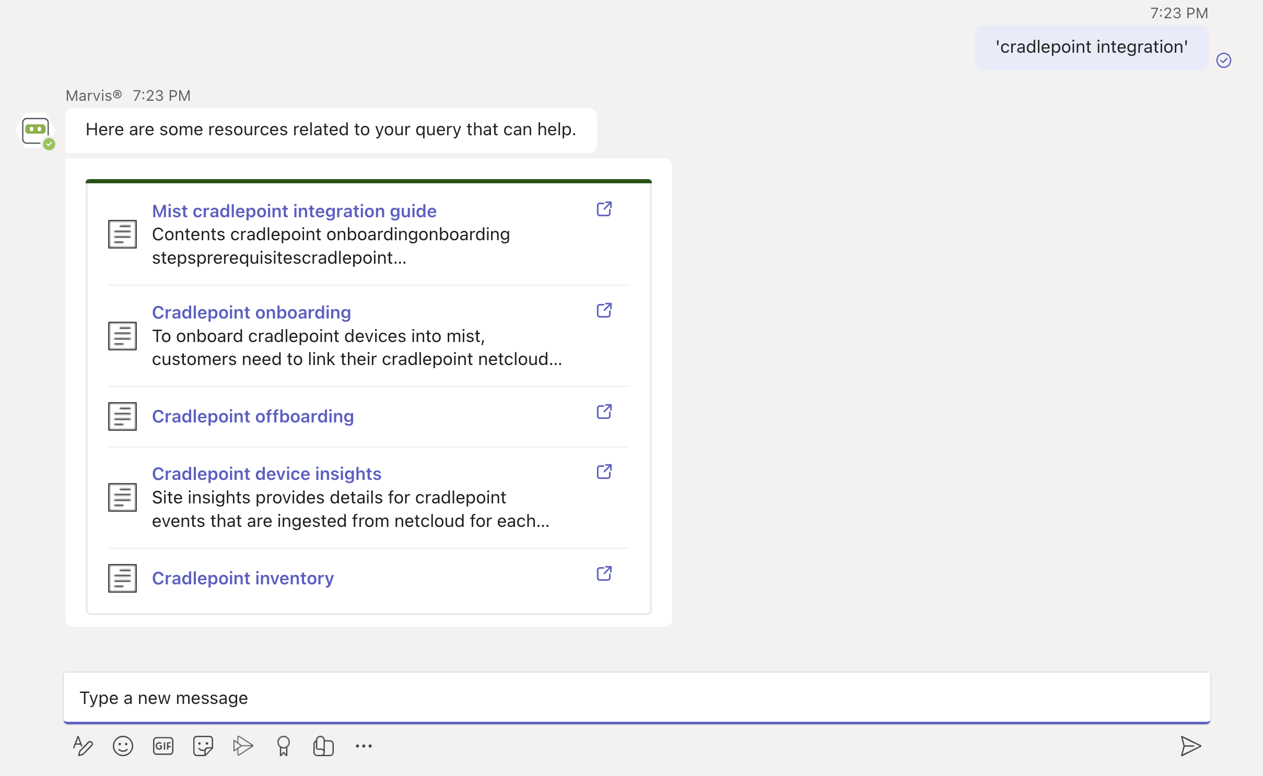The height and width of the screenshot is (776, 1263).
Task: Click the Praise badge icon
Action: click(283, 746)
